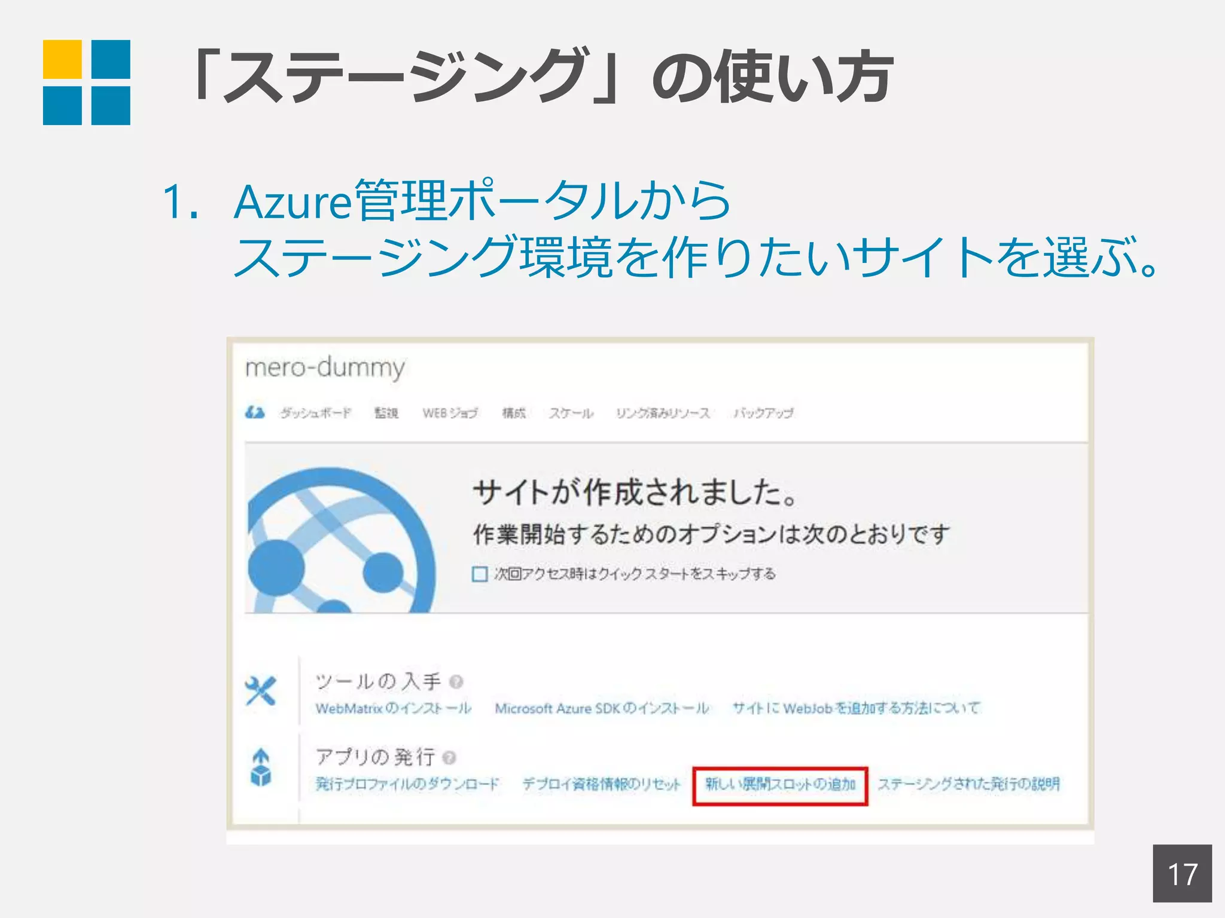Click 発行プロファイルのダウンロード link
Viewport: 1225px width, 918px height.
pos(407,784)
